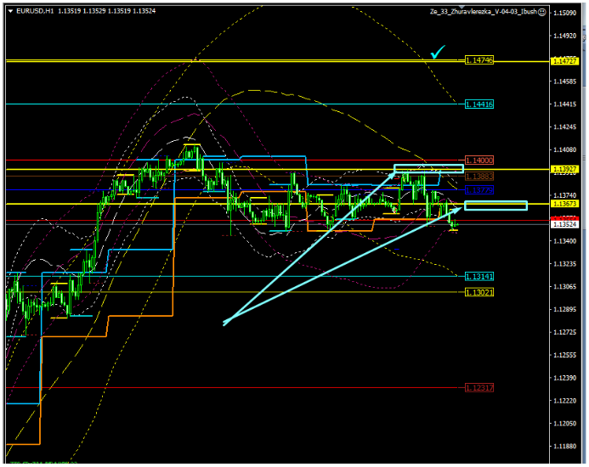The image size is (589, 467).
Task: Click the cyan checkmark on the chart
Action: 438,53
